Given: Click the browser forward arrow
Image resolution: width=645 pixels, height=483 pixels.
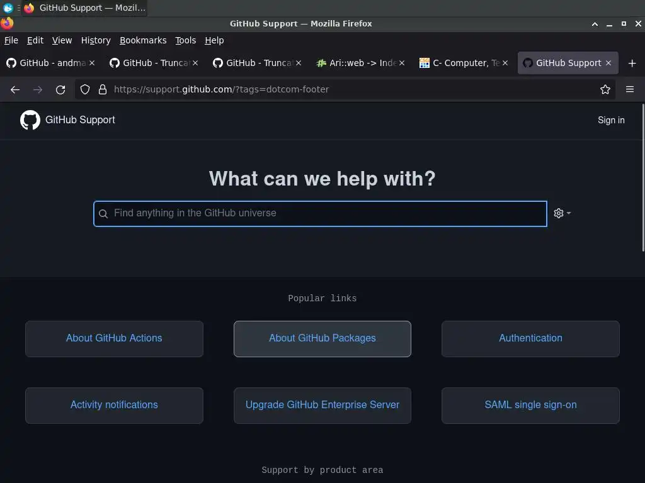Looking at the screenshot, I should click(38, 89).
